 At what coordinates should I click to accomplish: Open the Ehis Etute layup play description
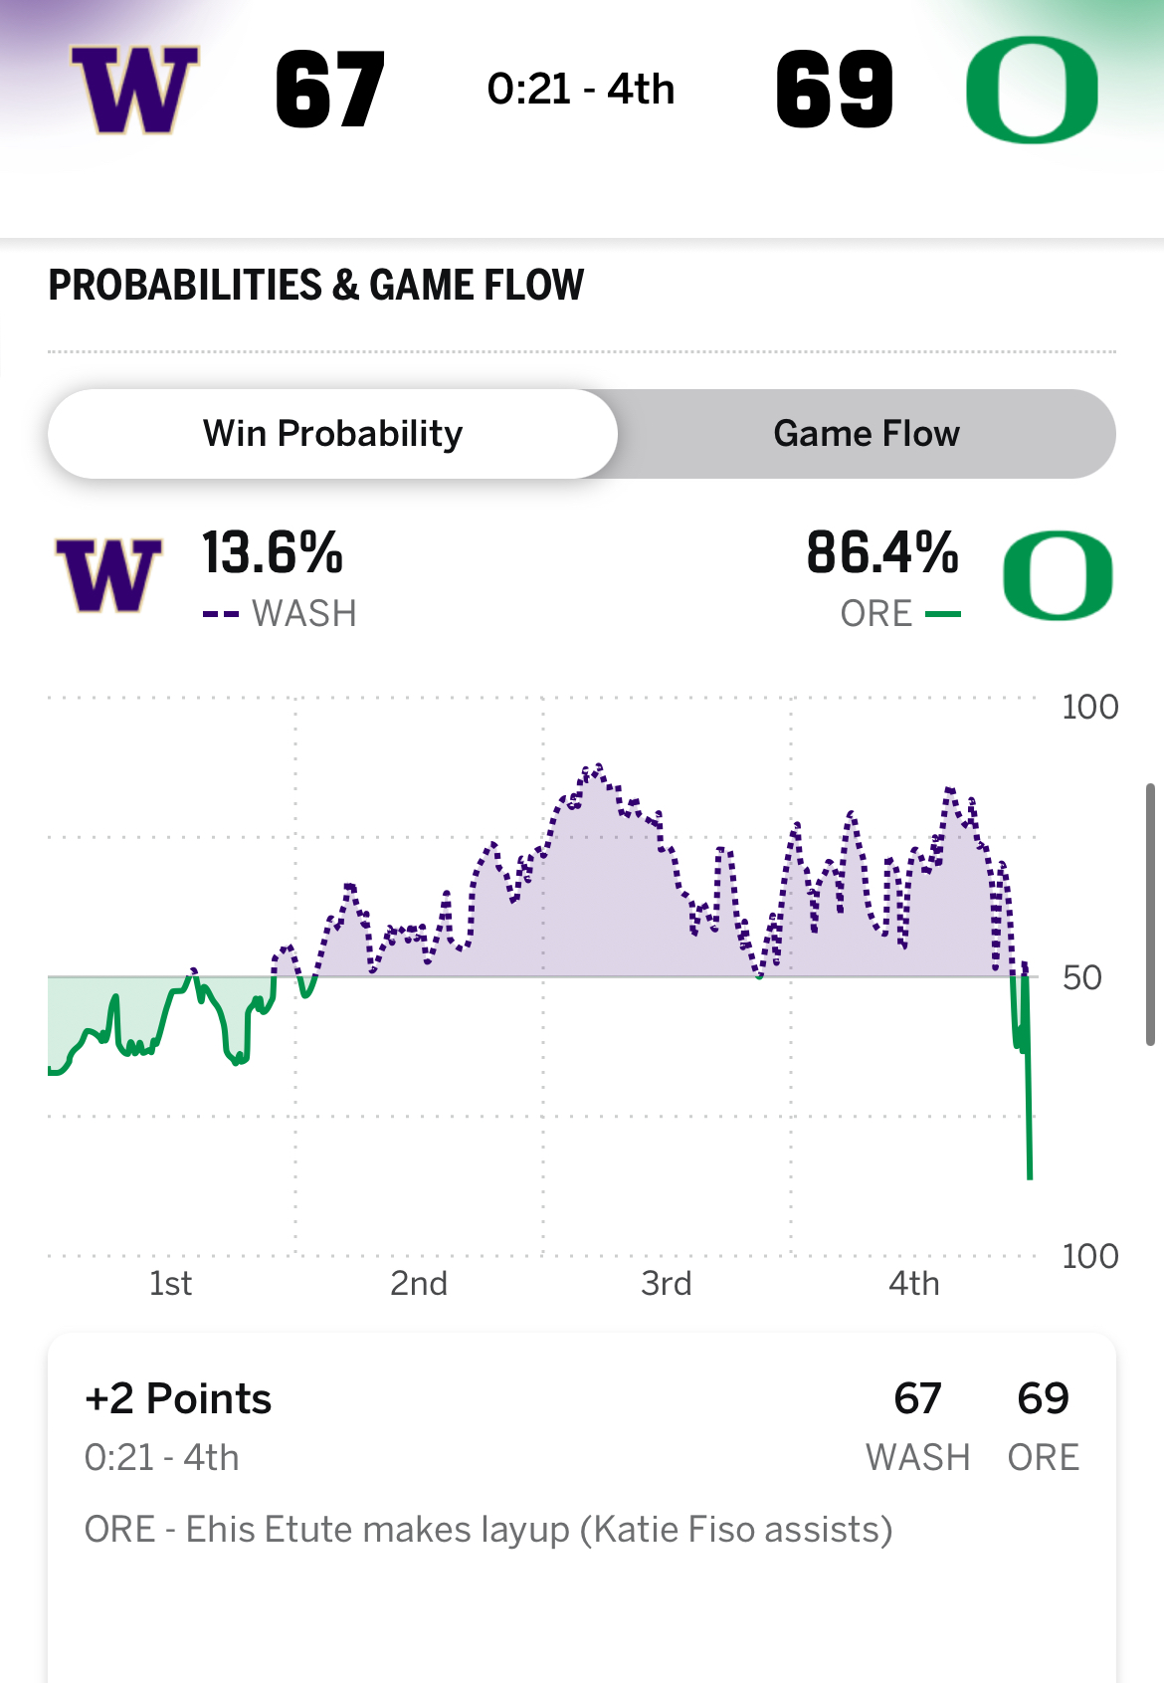(487, 1530)
